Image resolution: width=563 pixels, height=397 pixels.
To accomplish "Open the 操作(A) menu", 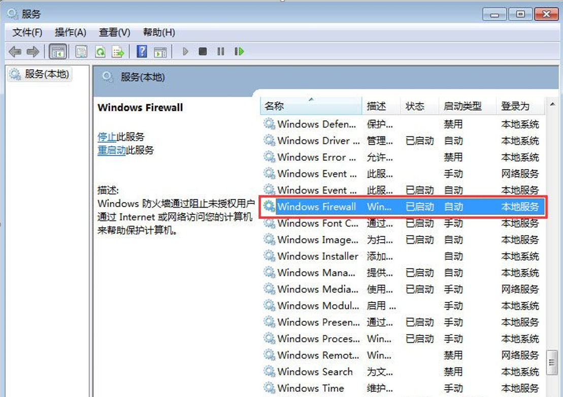I will (71, 32).
